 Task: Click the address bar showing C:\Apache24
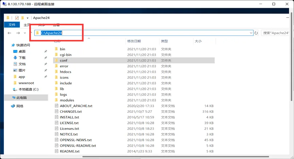144,33
